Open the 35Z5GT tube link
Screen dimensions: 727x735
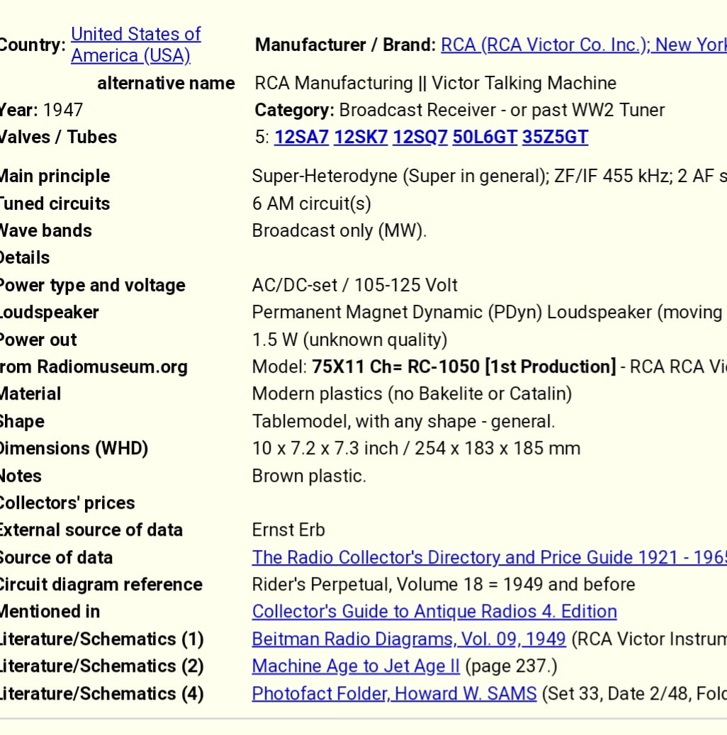coord(555,137)
